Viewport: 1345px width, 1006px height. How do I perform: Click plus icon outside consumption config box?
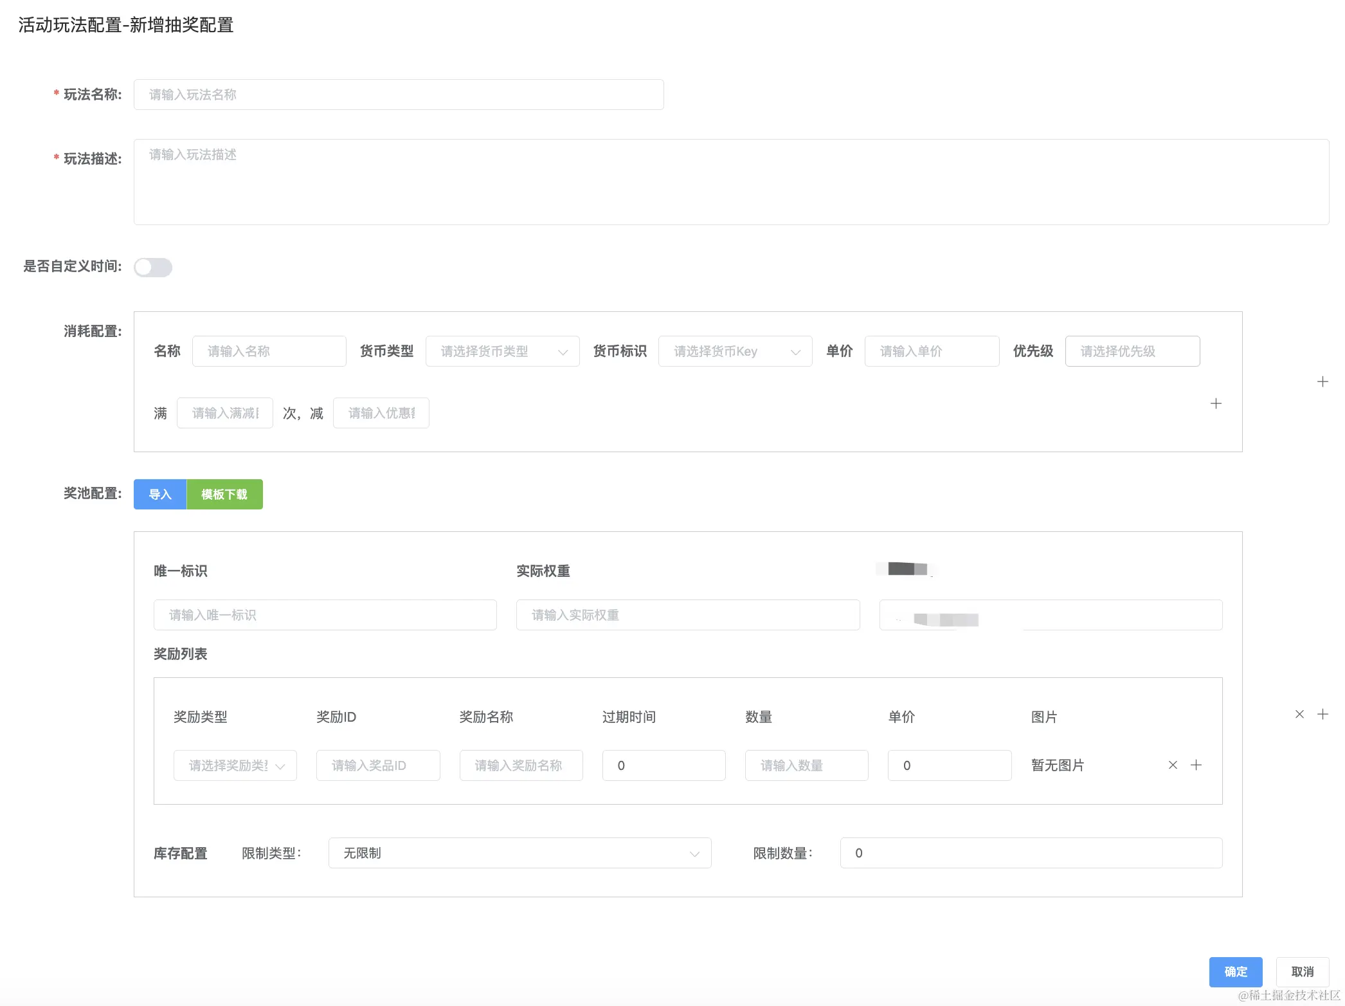pos(1322,381)
